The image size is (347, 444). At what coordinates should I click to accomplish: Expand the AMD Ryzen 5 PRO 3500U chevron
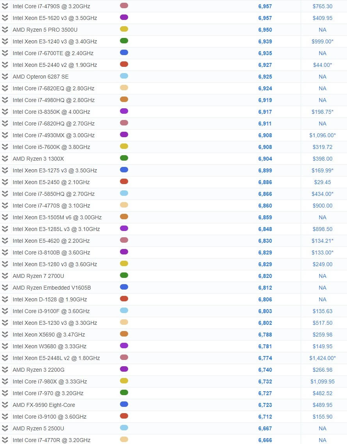(5, 29)
